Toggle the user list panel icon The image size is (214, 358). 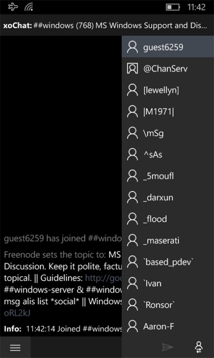[x=199, y=347]
